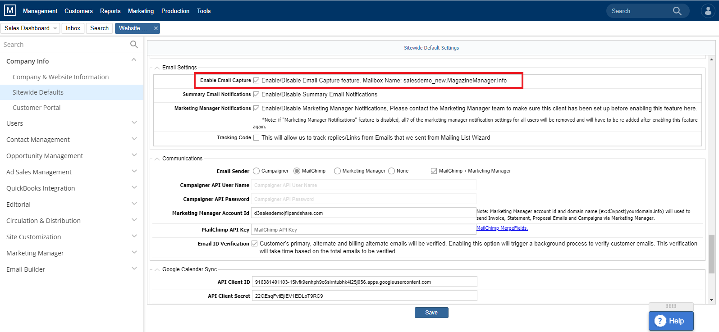Close the Website tab with X
This screenshot has width=719, height=332.
click(156, 28)
